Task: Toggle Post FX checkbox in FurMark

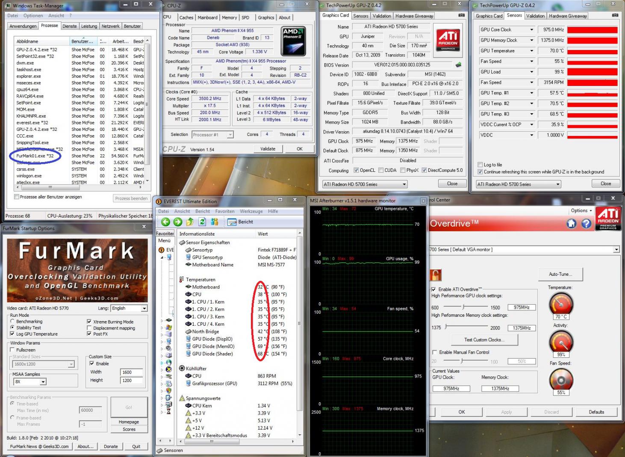Action: click(89, 334)
